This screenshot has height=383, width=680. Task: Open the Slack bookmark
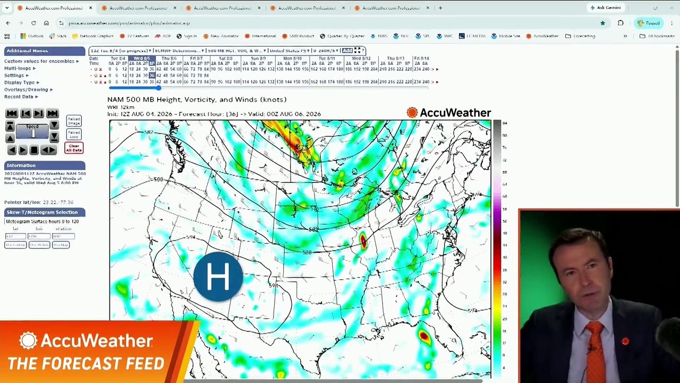coord(58,36)
